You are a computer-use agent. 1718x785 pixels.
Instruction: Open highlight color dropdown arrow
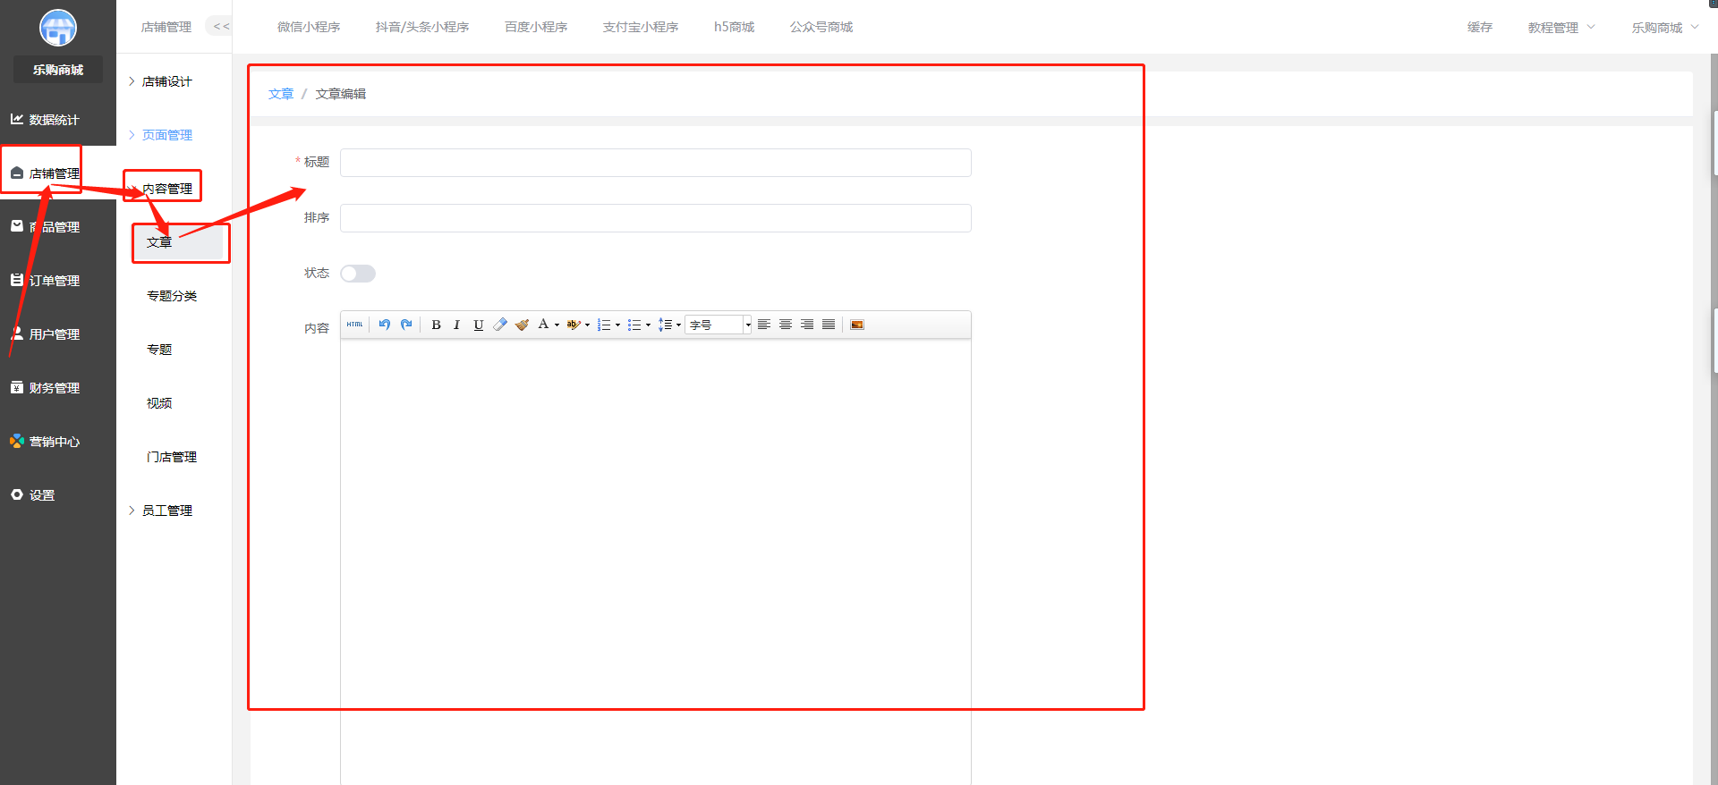[x=587, y=325]
